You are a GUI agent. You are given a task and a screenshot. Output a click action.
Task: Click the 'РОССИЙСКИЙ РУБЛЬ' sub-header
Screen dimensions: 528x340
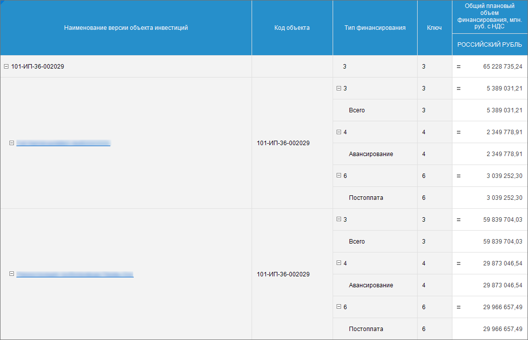point(489,45)
